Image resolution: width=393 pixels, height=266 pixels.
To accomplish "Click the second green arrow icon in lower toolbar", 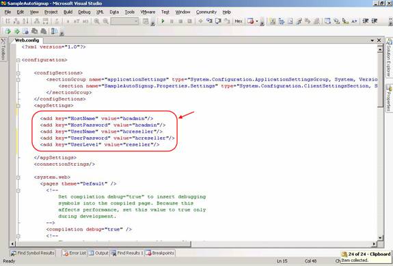I will click(17, 31).
